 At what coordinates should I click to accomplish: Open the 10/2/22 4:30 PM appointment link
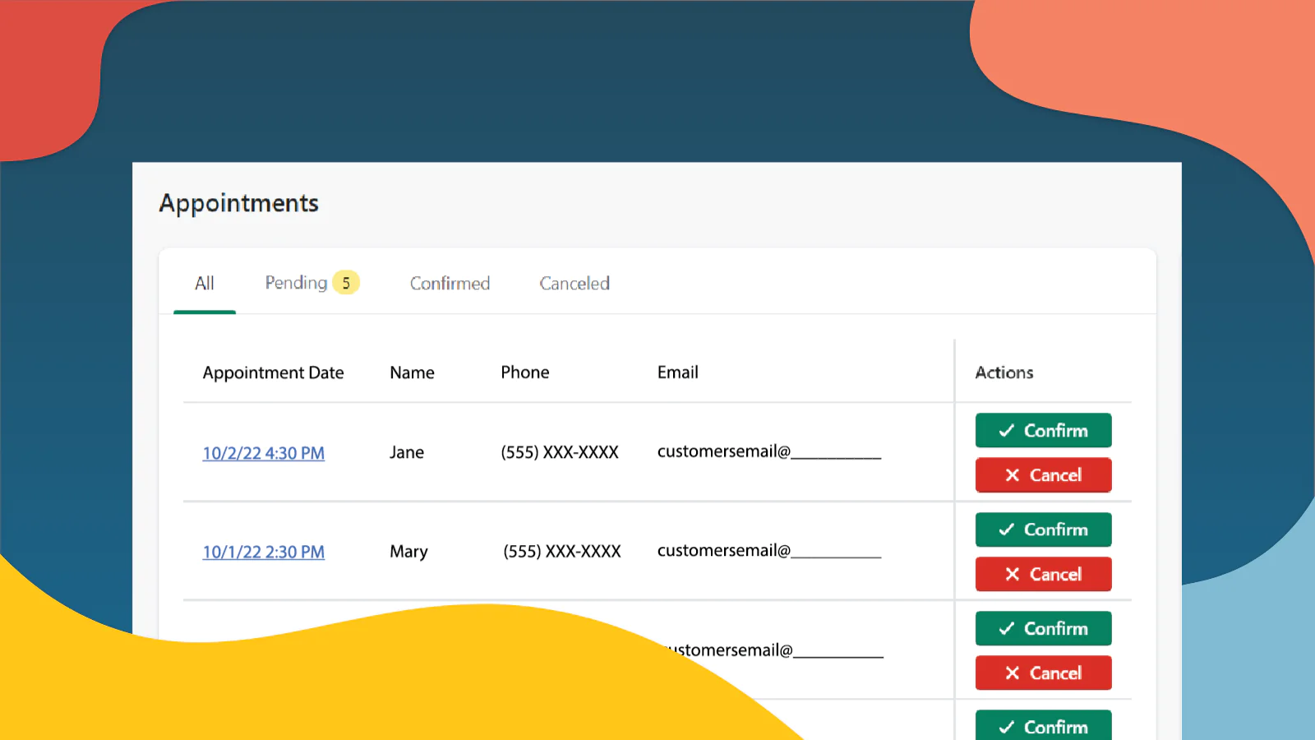click(x=264, y=453)
